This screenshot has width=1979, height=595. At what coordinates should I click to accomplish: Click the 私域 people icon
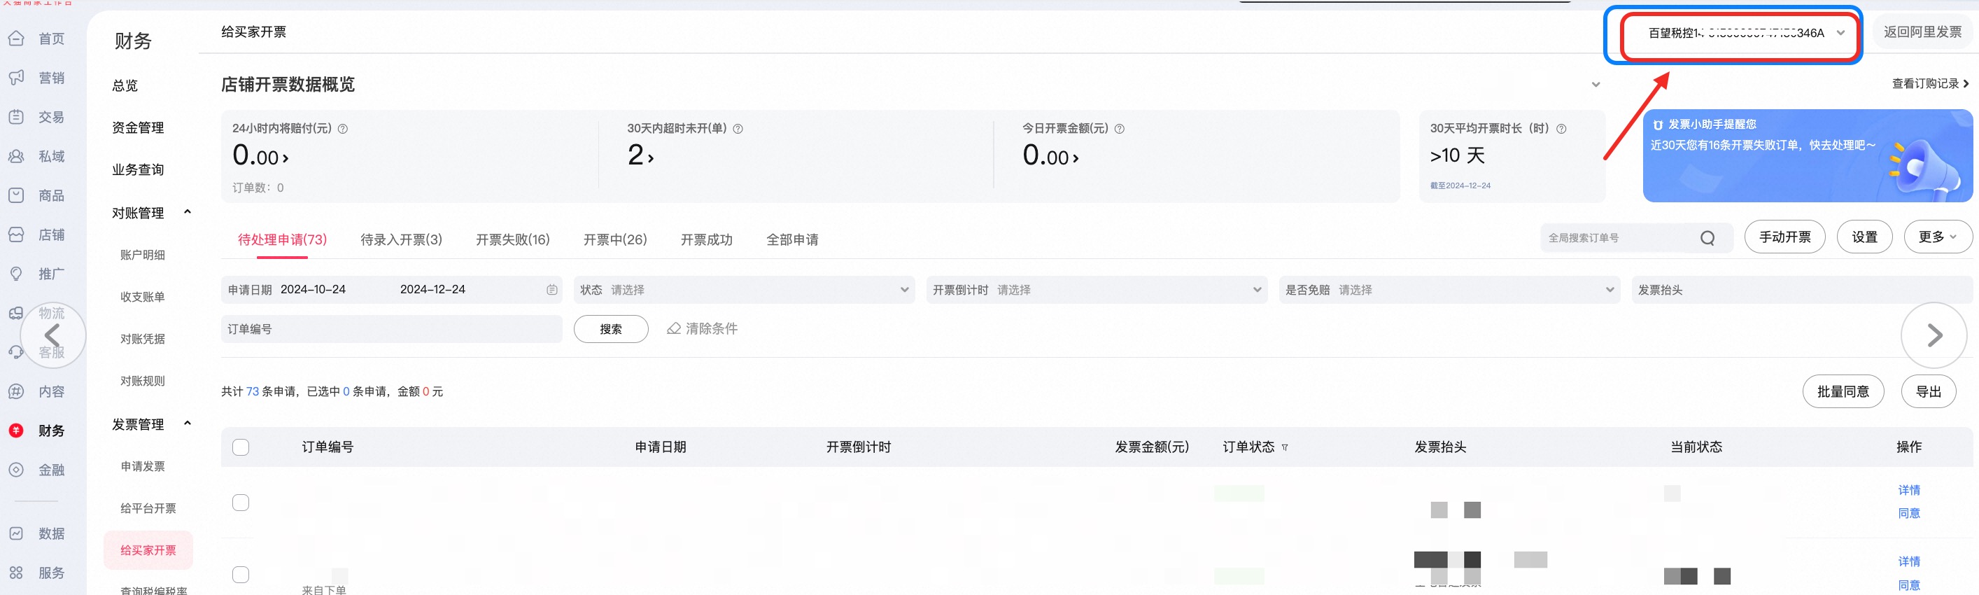tap(16, 156)
